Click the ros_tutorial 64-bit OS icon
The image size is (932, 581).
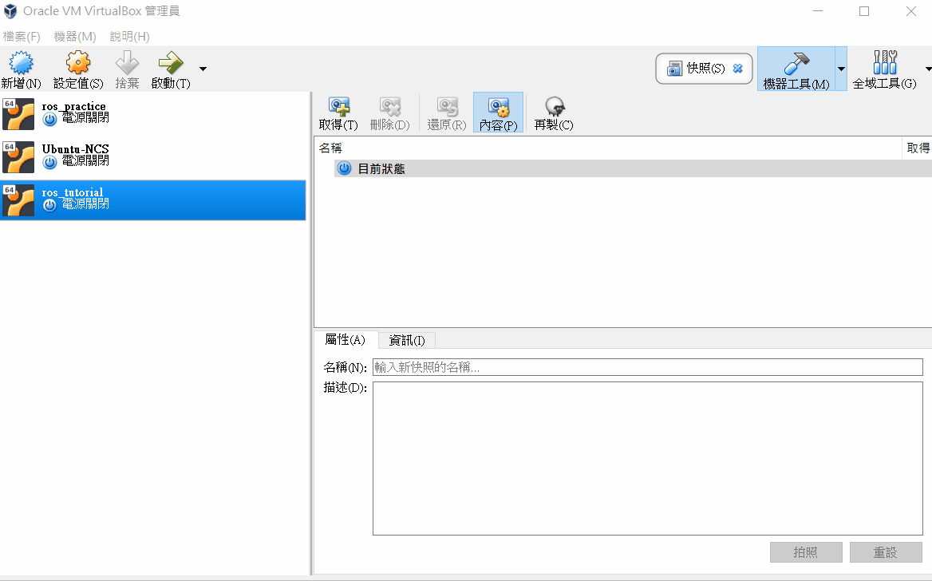pyautogui.click(x=18, y=200)
